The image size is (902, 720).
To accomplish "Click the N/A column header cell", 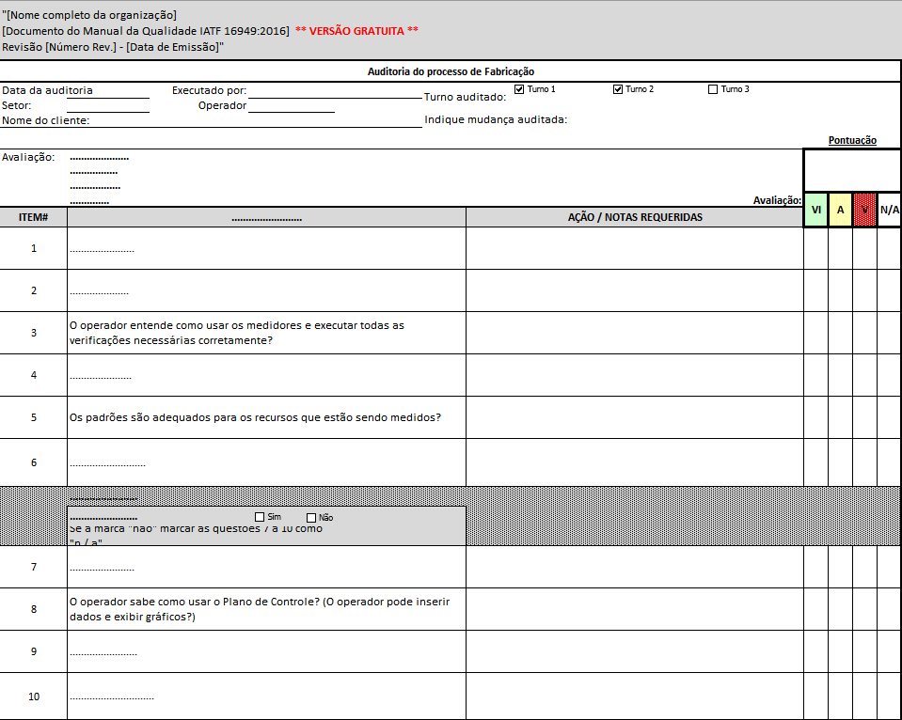I will coord(887,211).
